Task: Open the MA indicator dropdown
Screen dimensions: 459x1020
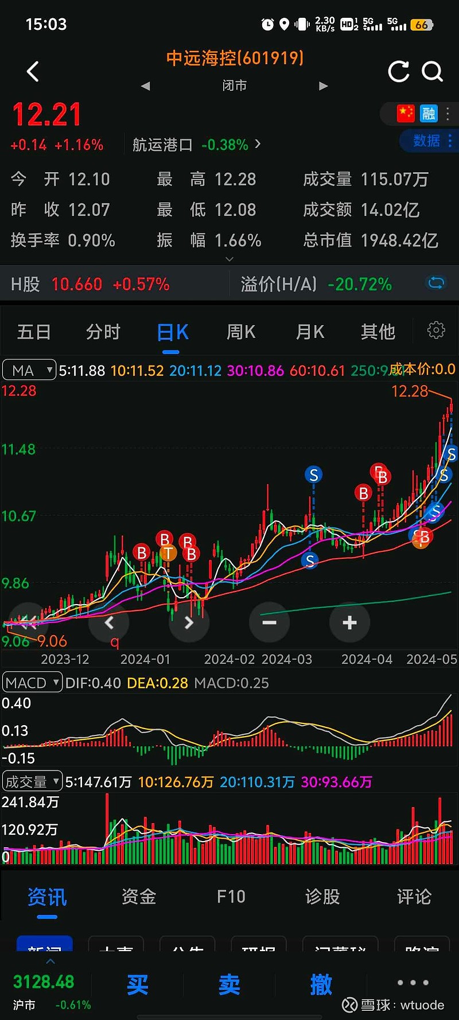Action: click(x=29, y=370)
